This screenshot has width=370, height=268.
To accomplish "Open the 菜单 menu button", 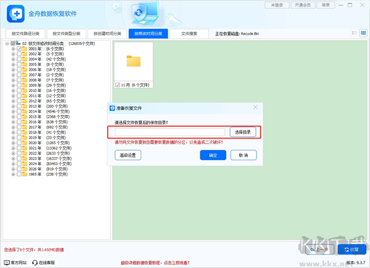I will click(x=326, y=5).
